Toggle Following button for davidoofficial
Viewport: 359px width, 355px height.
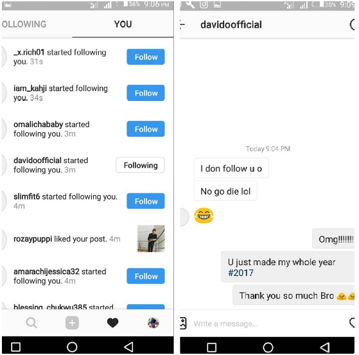pos(140,165)
